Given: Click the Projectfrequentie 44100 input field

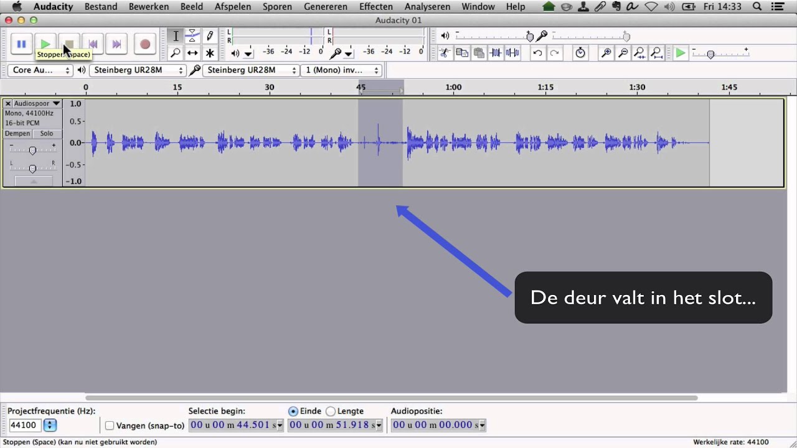Looking at the screenshot, I should (25, 426).
